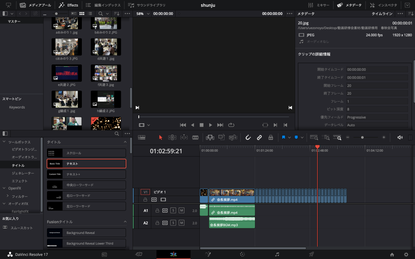Open timeline view options icon

tap(141, 138)
